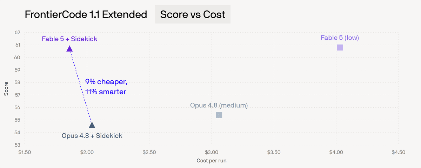Click the Opus 4.8 (medium) label
Image resolution: width=421 pixels, height=168 pixels.
219,105
